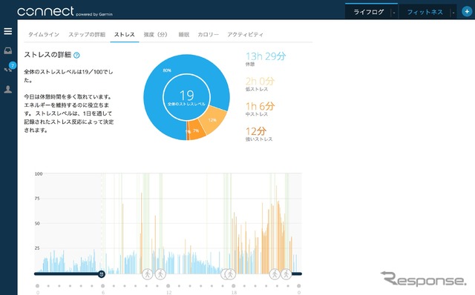Open sync notifications with badge 7
This screenshot has height=295, width=475.
9,67
